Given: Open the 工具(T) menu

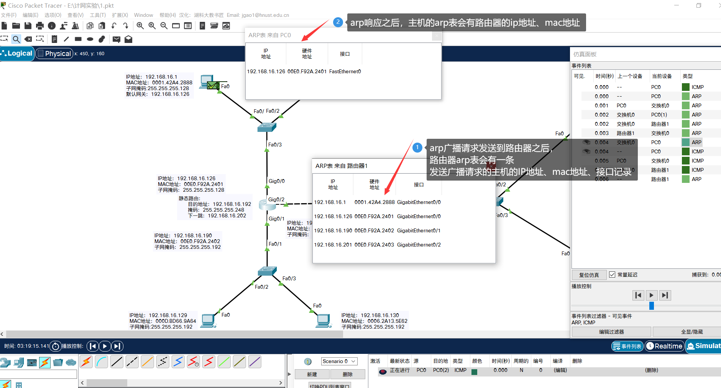Looking at the screenshot, I should (97, 15).
